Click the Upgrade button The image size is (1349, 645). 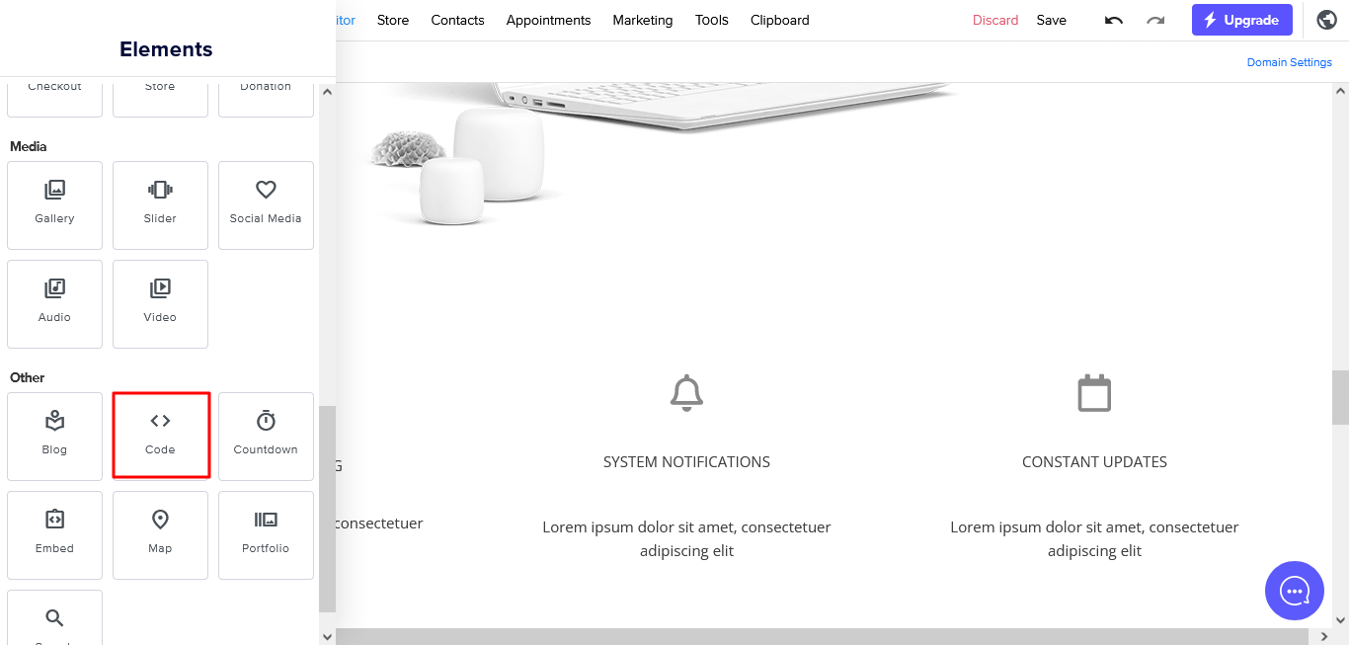coord(1242,20)
